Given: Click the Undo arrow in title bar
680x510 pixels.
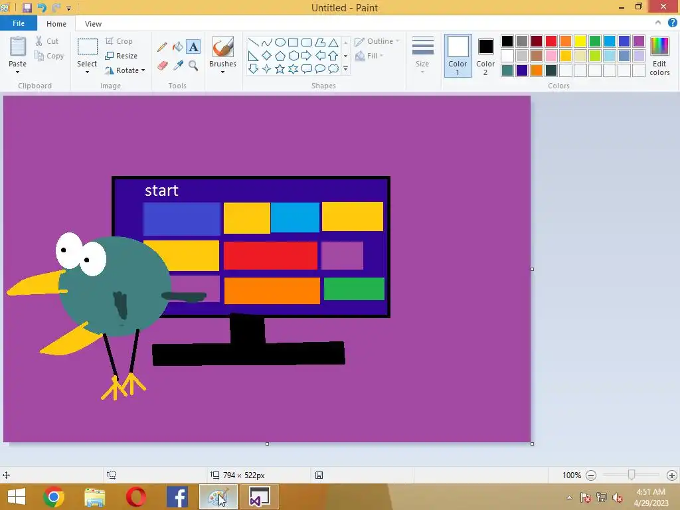Looking at the screenshot, I should (x=42, y=8).
